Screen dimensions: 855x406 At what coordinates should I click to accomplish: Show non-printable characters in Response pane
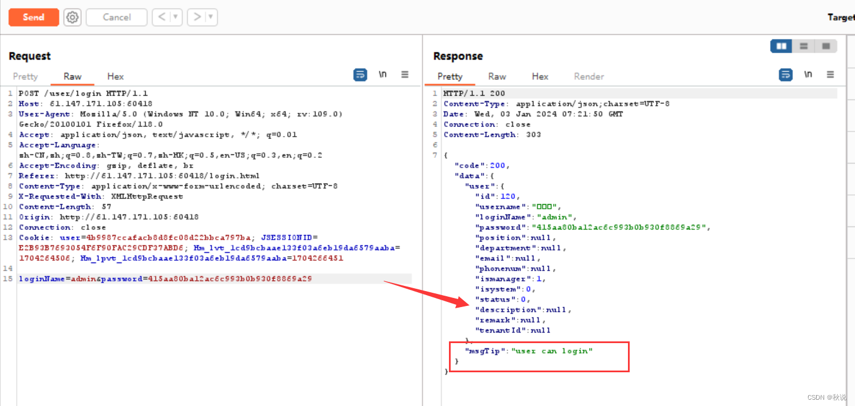coord(808,74)
